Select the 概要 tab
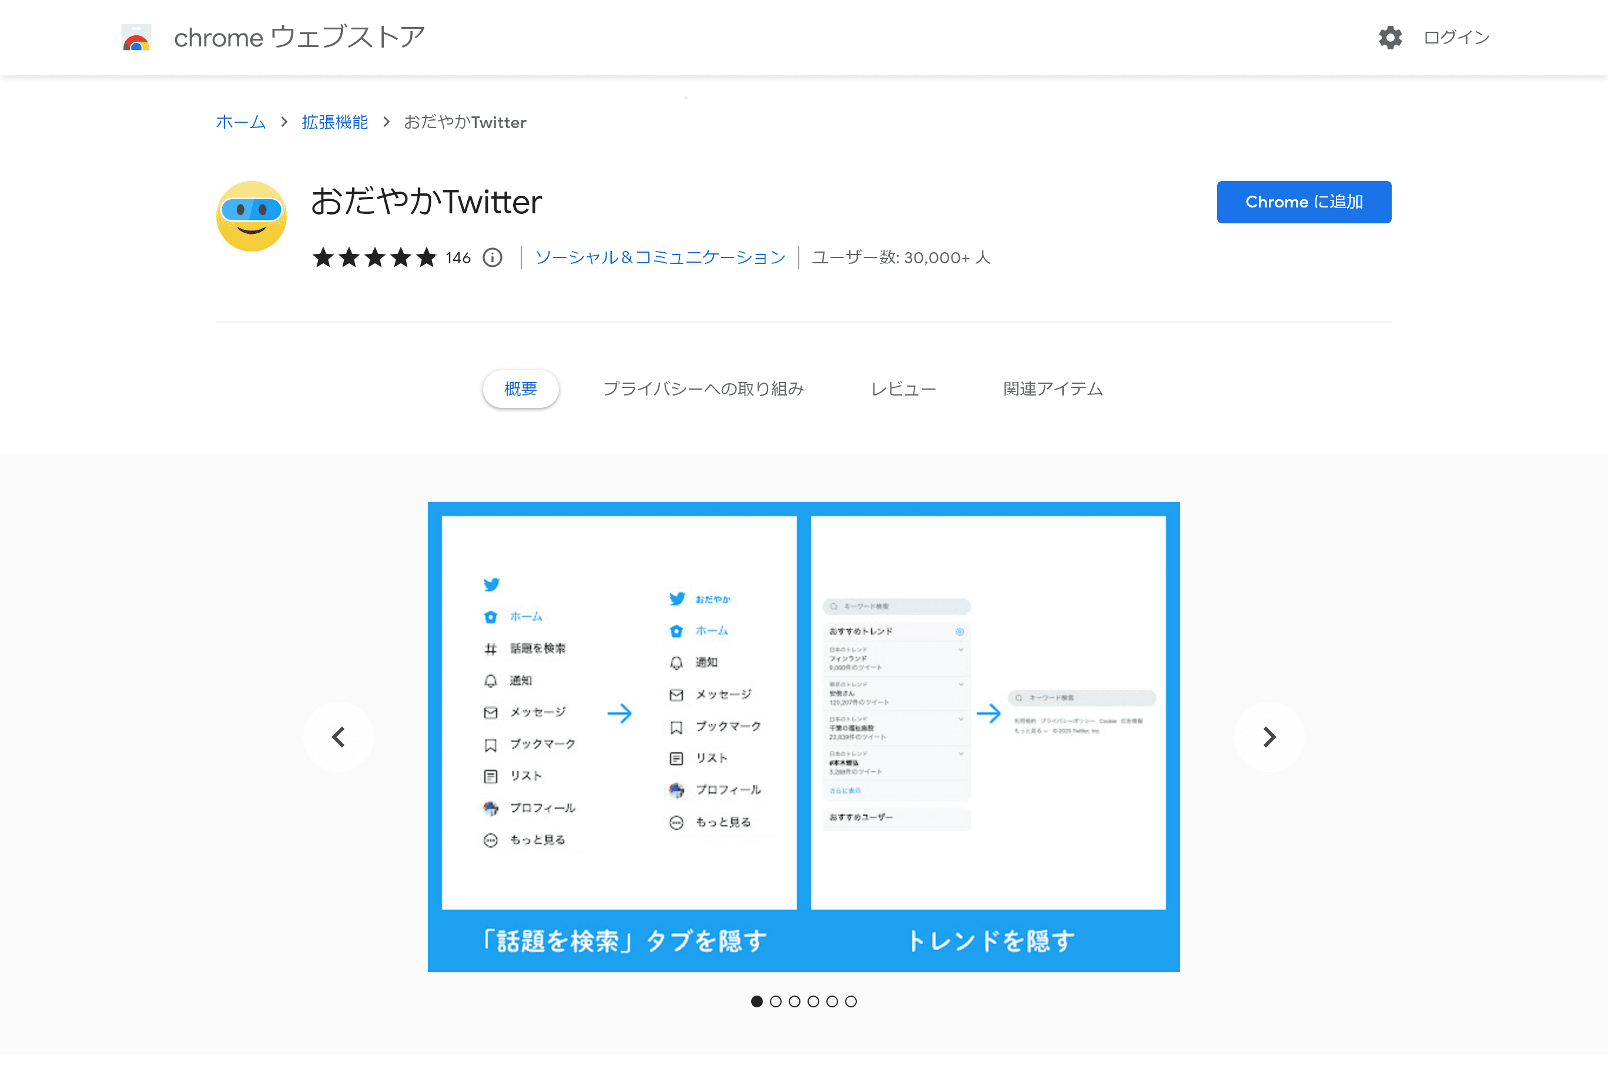 click(x=521, y=389)
